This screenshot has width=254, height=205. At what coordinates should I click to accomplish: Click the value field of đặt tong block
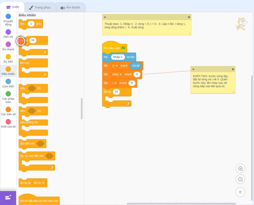pyautogui.click(x=137, y=74)
